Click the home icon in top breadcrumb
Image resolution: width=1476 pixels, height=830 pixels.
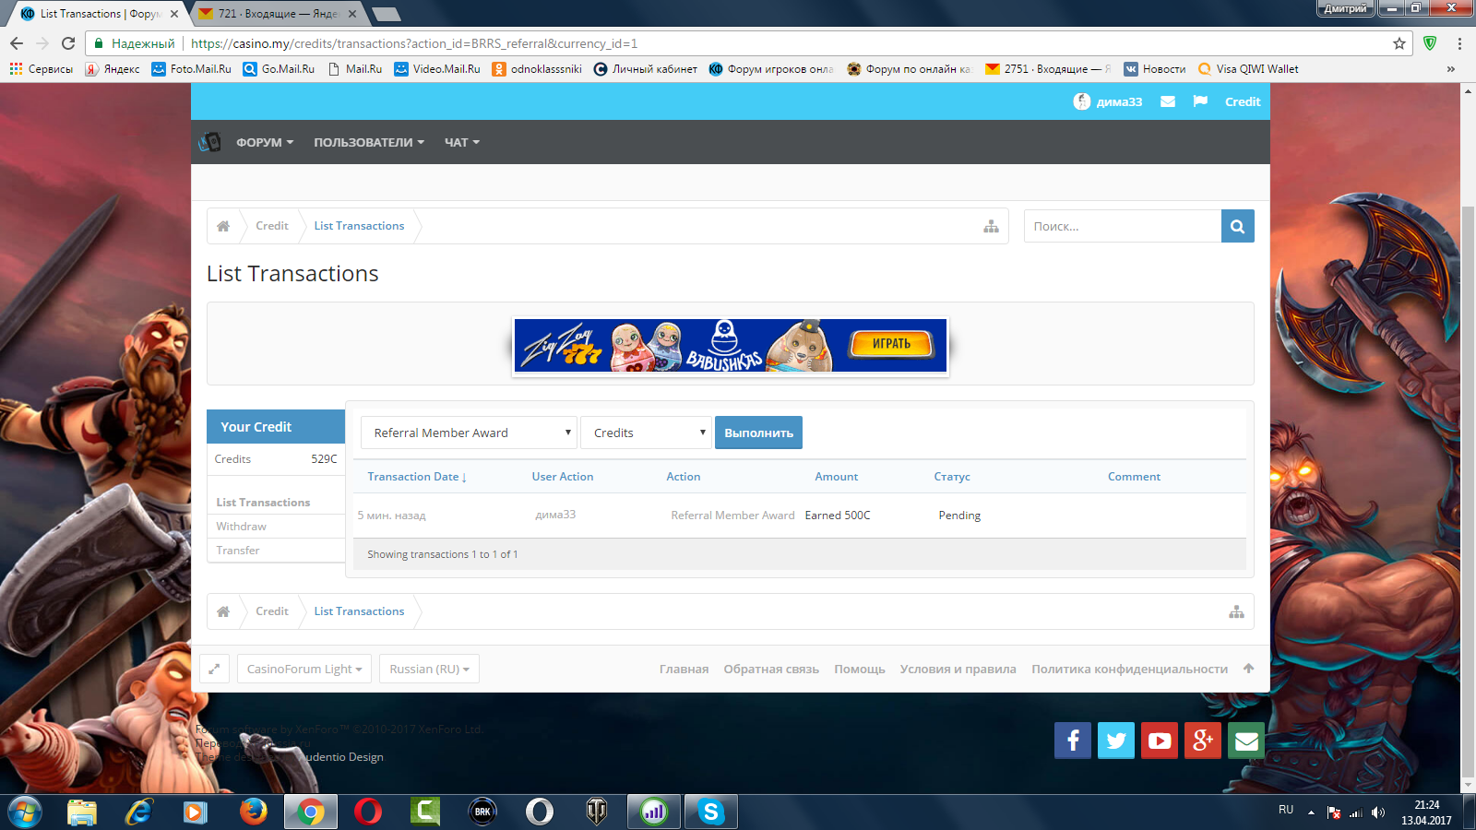[223, 226]
